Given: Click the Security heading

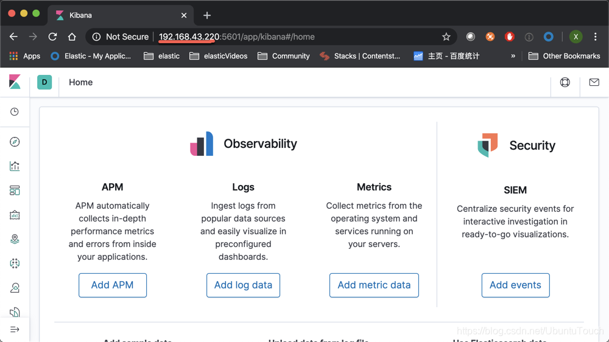Looking at the screenshot, I should [x=532, y=145].
